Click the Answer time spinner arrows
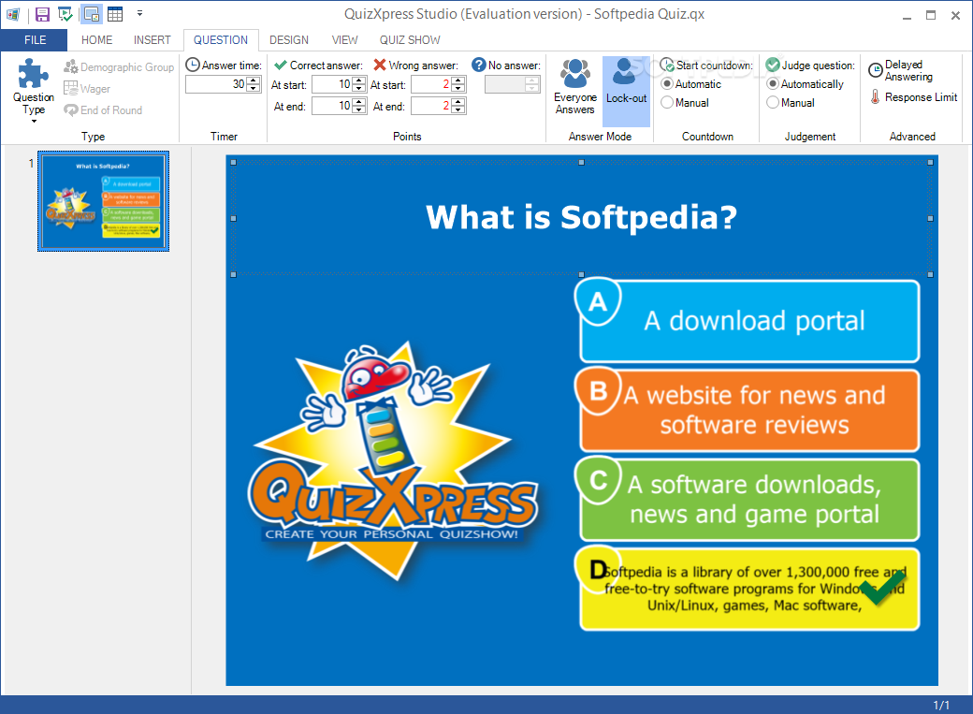The image size is (973, 714). tap(254, 84)
